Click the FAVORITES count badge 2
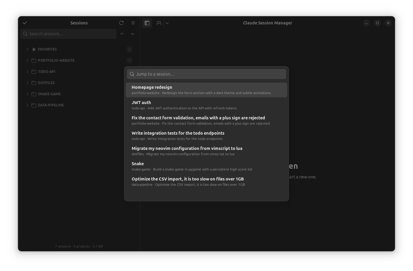Screen dimensions: 413x271 129,49
